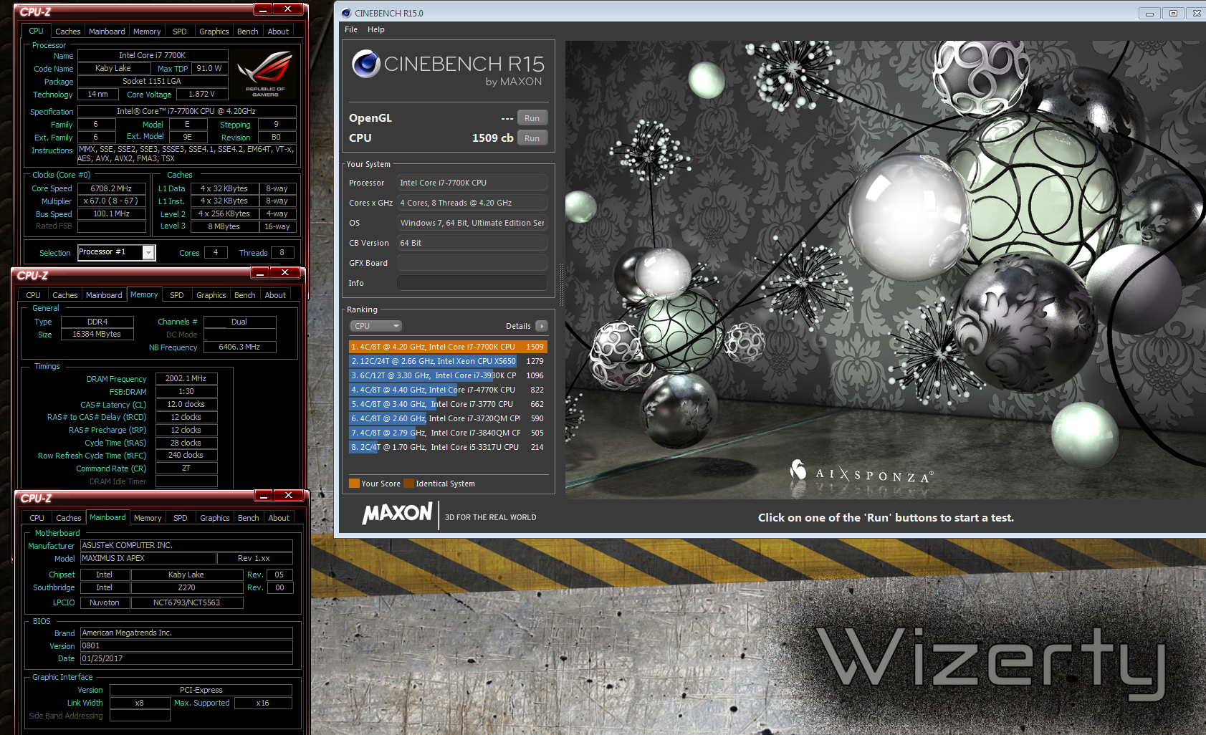Click the BIOS date 01/25/2017 field
This screenshot has width=1206, height=735.
click(x=186, y=658)
